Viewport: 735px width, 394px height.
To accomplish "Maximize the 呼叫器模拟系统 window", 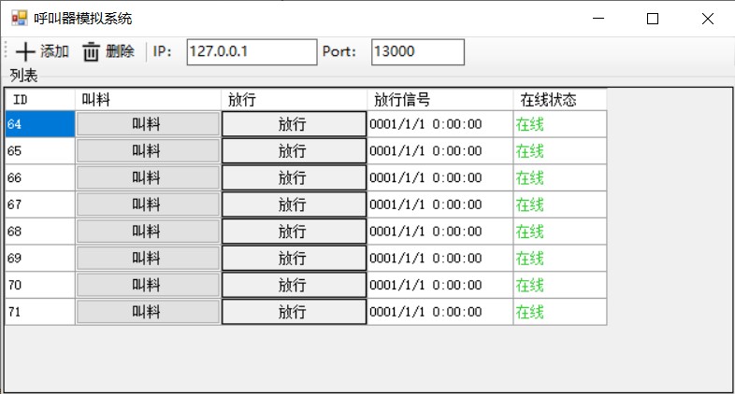I will pos(653,19).
